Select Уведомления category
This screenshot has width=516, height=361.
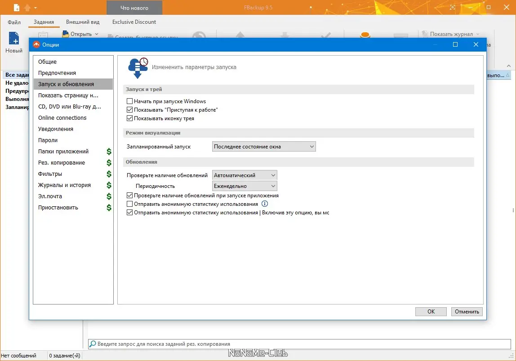(73, 129)
